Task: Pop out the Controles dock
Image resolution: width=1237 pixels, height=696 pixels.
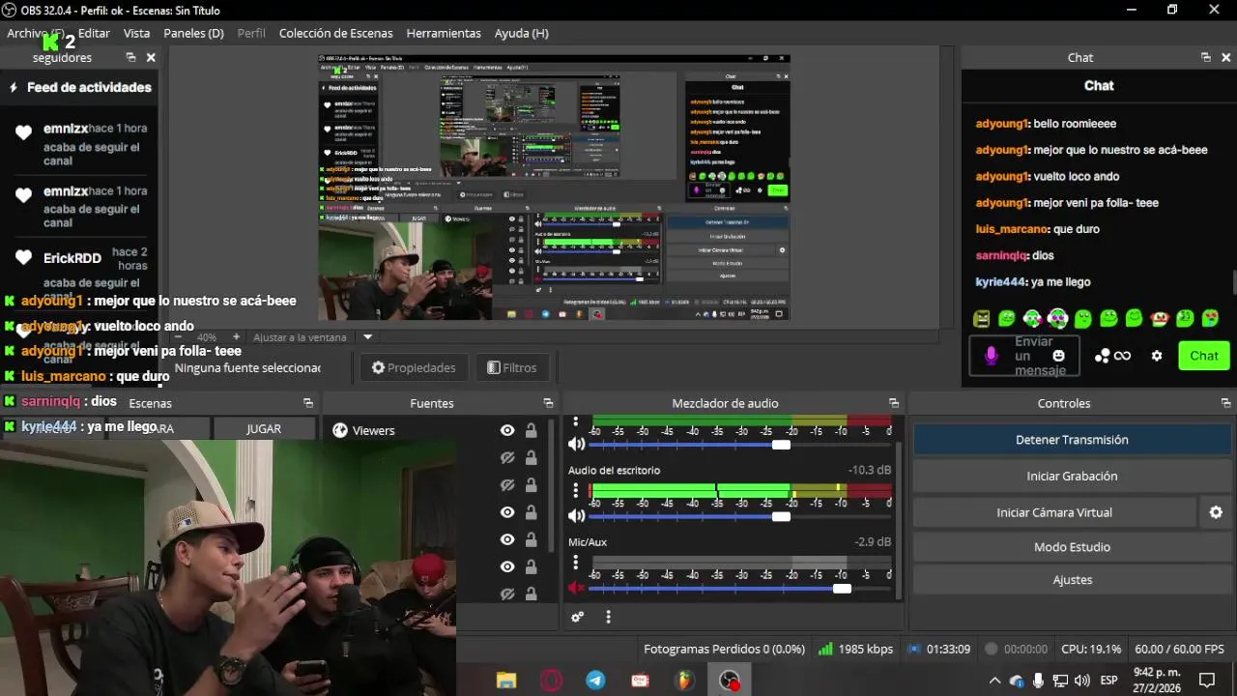Action: [1225, 403]
